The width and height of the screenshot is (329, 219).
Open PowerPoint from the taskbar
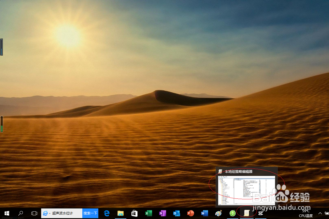coord(190,213)
